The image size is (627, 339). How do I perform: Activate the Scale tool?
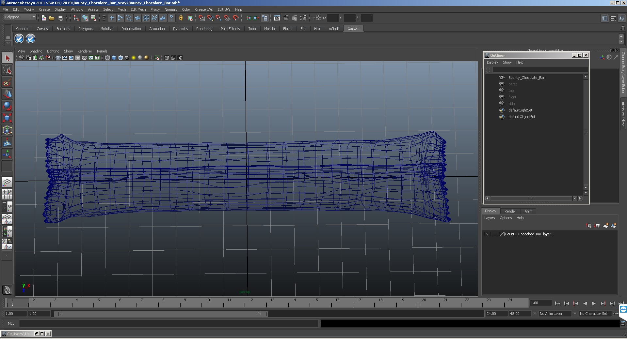coord(7,118)
